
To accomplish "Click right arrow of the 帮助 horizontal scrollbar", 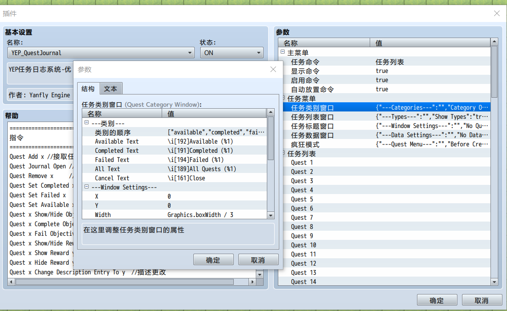I will point(253,282).
